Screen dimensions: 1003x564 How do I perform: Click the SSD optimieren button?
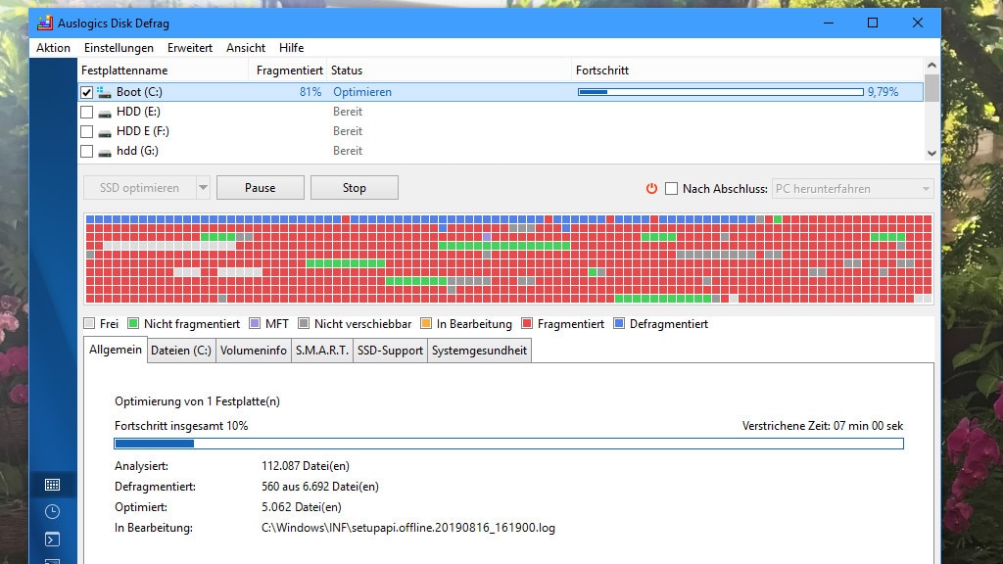139,188
